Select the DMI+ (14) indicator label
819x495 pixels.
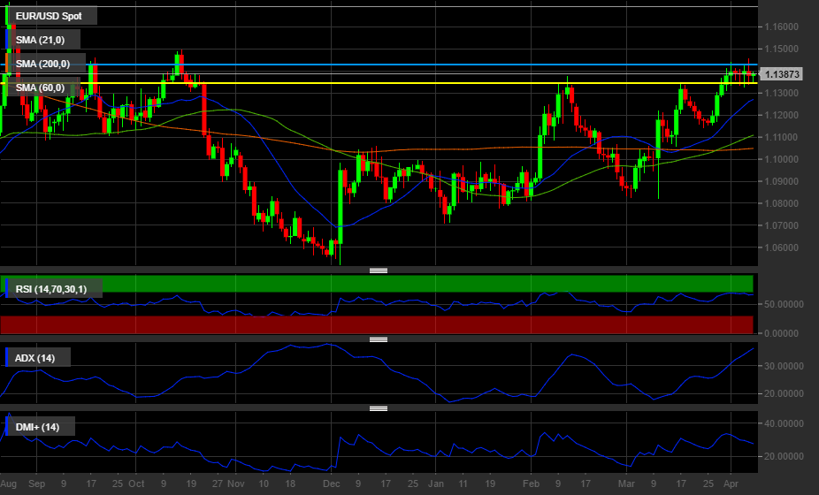point(38,427)
